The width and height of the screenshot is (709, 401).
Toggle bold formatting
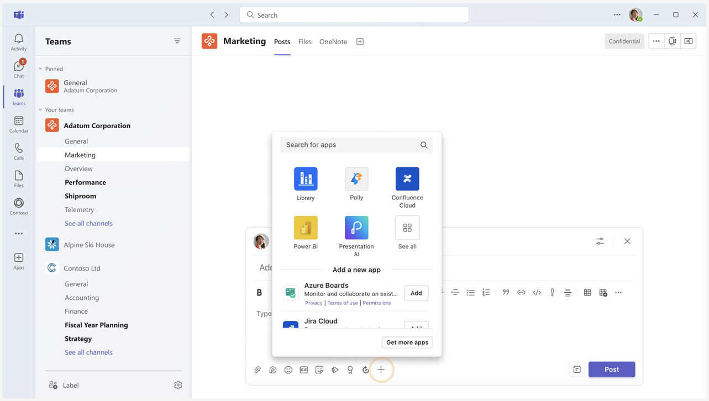click(259, 293)
